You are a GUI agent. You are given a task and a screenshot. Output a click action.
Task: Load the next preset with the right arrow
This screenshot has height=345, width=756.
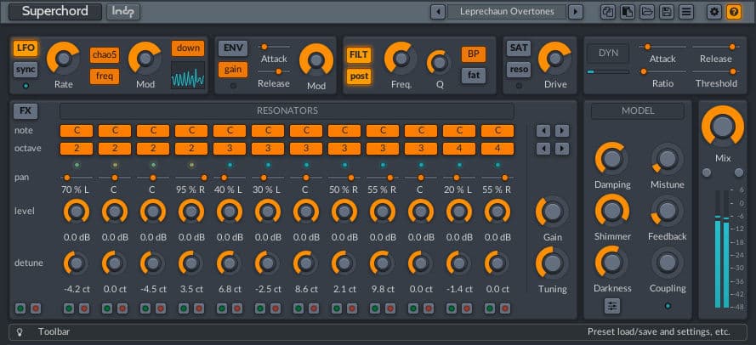click(x=576, y=12)
